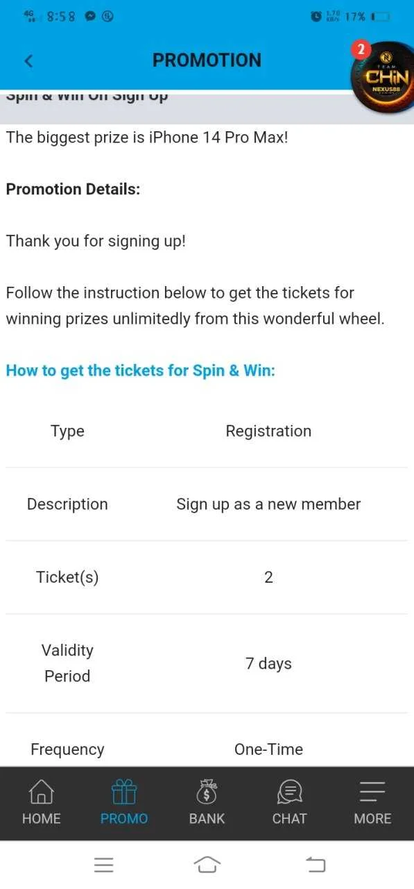Select the Registration type row value
Screen dimensions: 414x889
click(268, 431)
